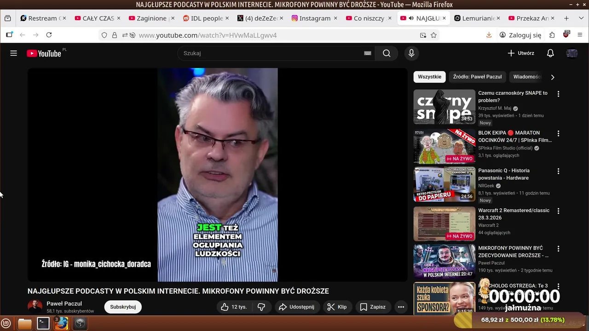Viewport: 589px width, 331px height.
Task: View site security padlock information
Action: coord(115,35)
